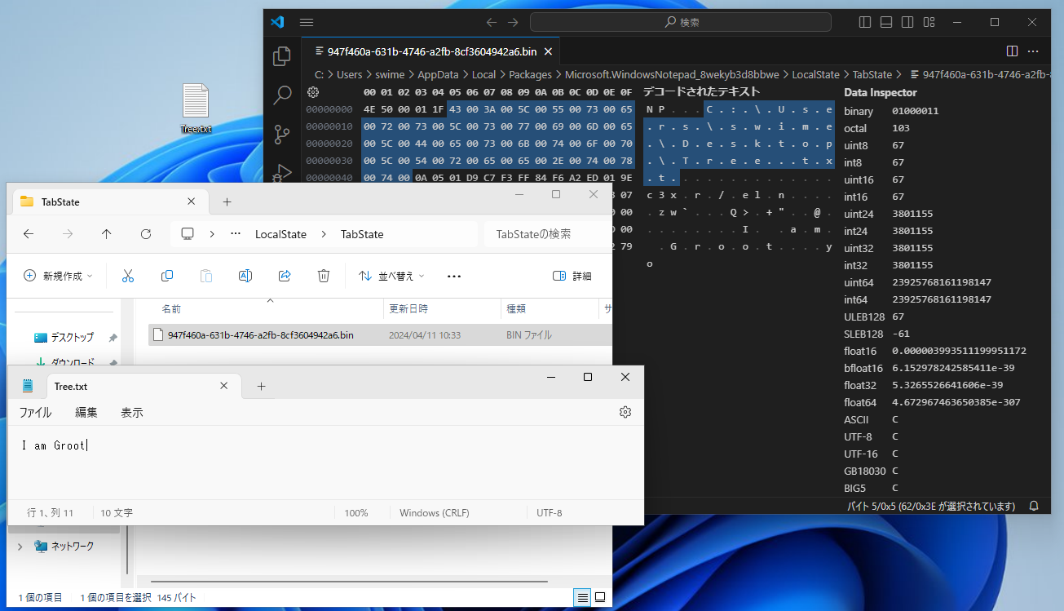Screen dimensions: 1064x611
Task: Click the cut scissors icon
Action: tap(127, 276)
